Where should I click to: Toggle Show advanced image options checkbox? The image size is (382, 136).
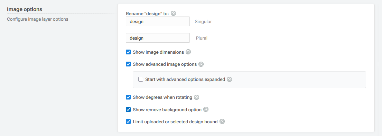coord(128,64)
